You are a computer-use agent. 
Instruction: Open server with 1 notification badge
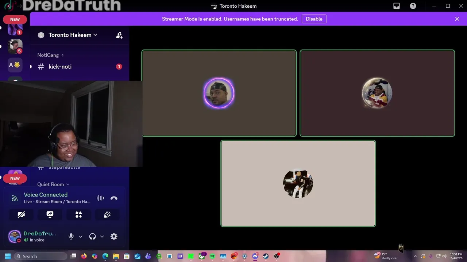pos(15,29)
